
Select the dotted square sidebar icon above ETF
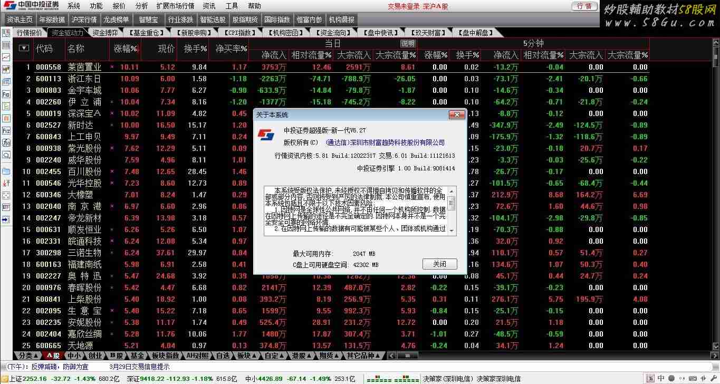pos(6,194)
